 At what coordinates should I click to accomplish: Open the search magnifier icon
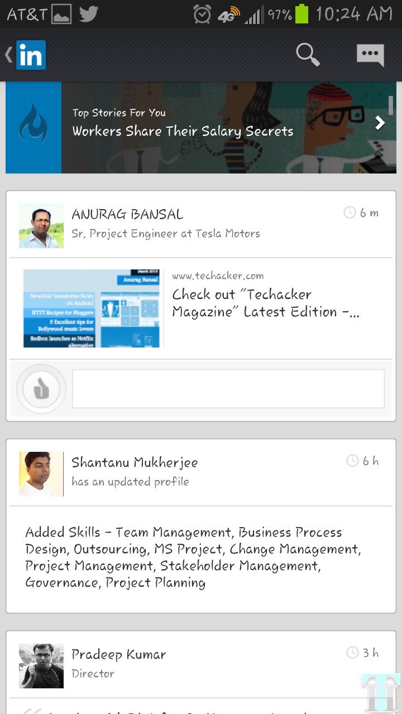coord(307,55)
